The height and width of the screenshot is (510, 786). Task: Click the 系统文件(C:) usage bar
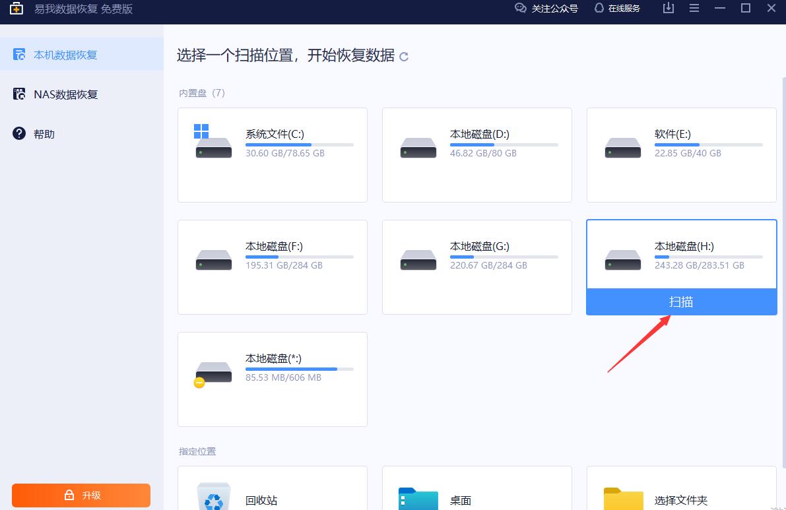tap(299, 144)
